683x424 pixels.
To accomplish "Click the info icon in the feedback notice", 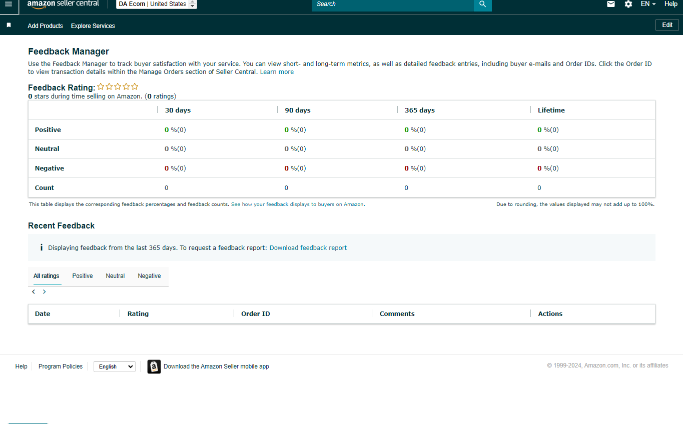I will pos(42,247).
